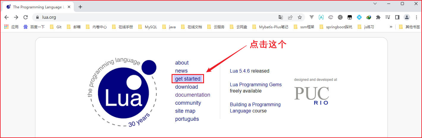
Task: Open the Apps grid shortcut in bookmarks bar
Action: tap(11, 27)
